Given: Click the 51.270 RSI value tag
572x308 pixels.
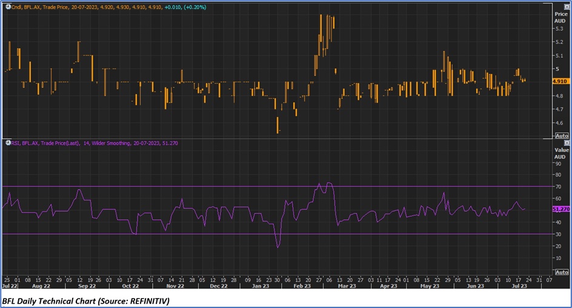Looking at the screenshot, I should tap(560, 209).
